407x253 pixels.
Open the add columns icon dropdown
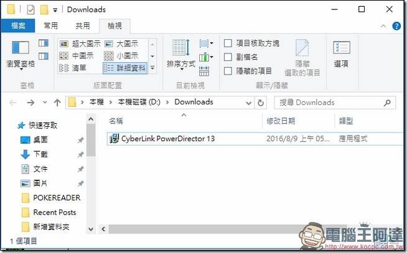pos(207,57)
